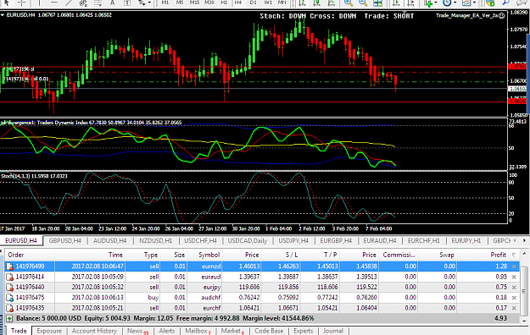Open the chat speech-bubble icon

click(x=522, y=3)
